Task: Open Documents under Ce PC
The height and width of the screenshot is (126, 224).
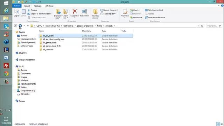Action: click(x=24, y=73)
